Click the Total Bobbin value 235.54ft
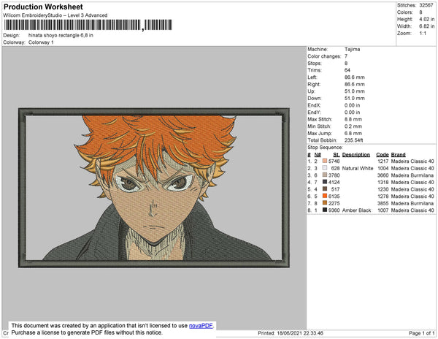 [x=353, y=140]
